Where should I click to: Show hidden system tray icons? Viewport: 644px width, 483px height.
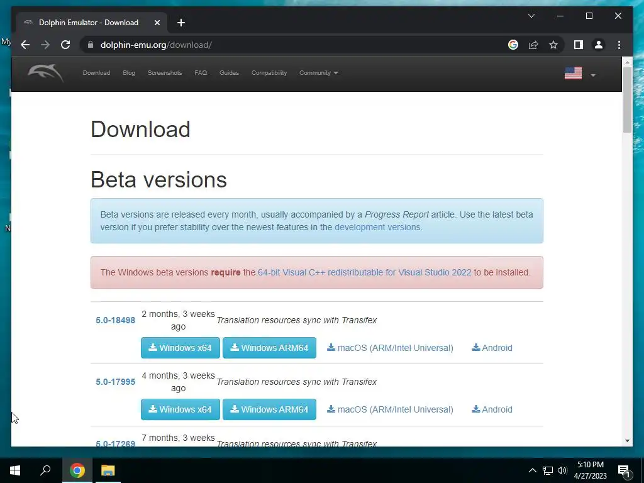(x=532, y=470)
